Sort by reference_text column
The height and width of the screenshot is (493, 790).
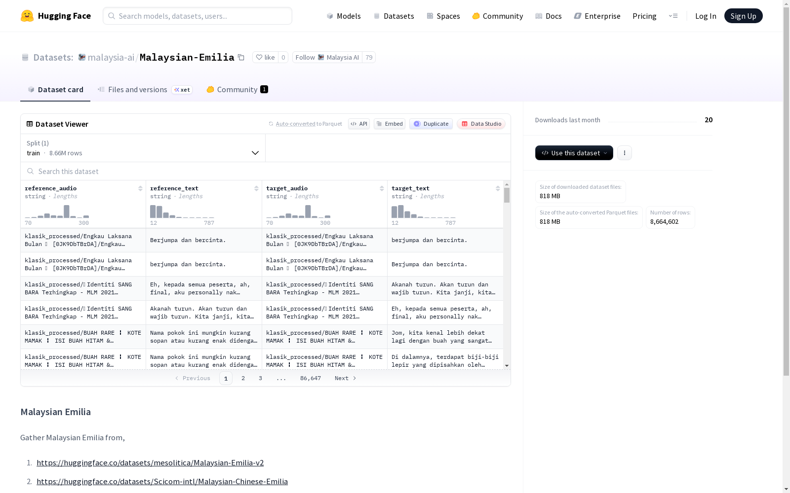click(x=256, y=188)
